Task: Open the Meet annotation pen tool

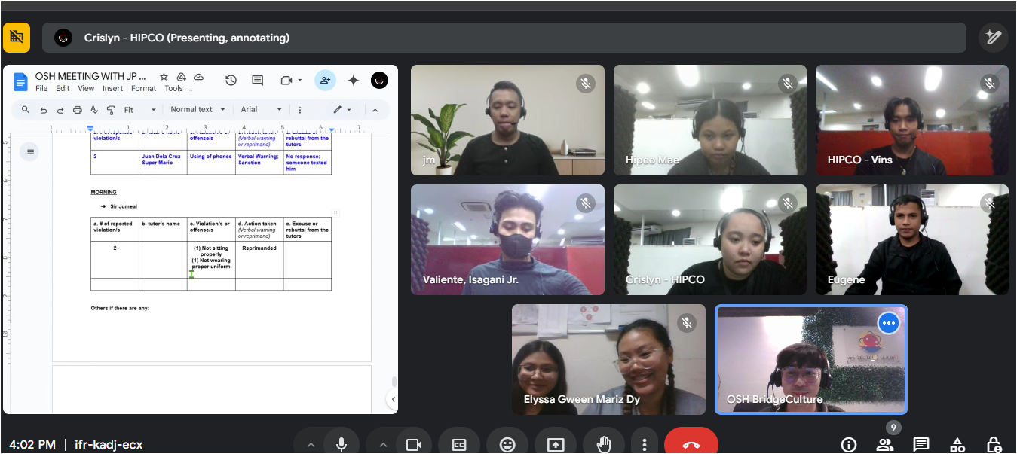Action: pyautogui.click(x=994, y=37)
